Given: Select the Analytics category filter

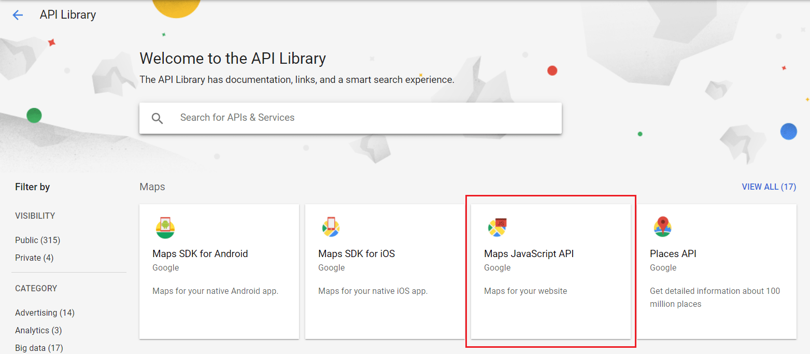Looking at the screenshot, I should (x=38, y=330).
